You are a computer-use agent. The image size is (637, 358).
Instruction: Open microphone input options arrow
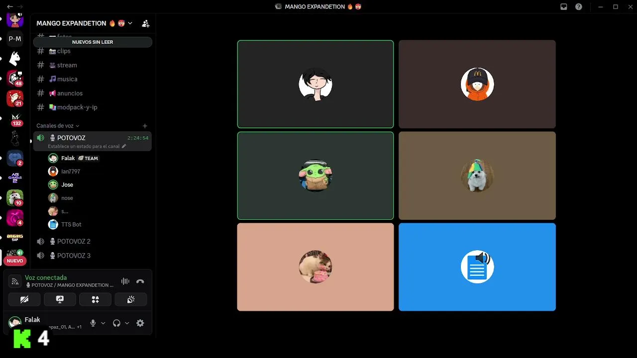[x=103, y=323]
